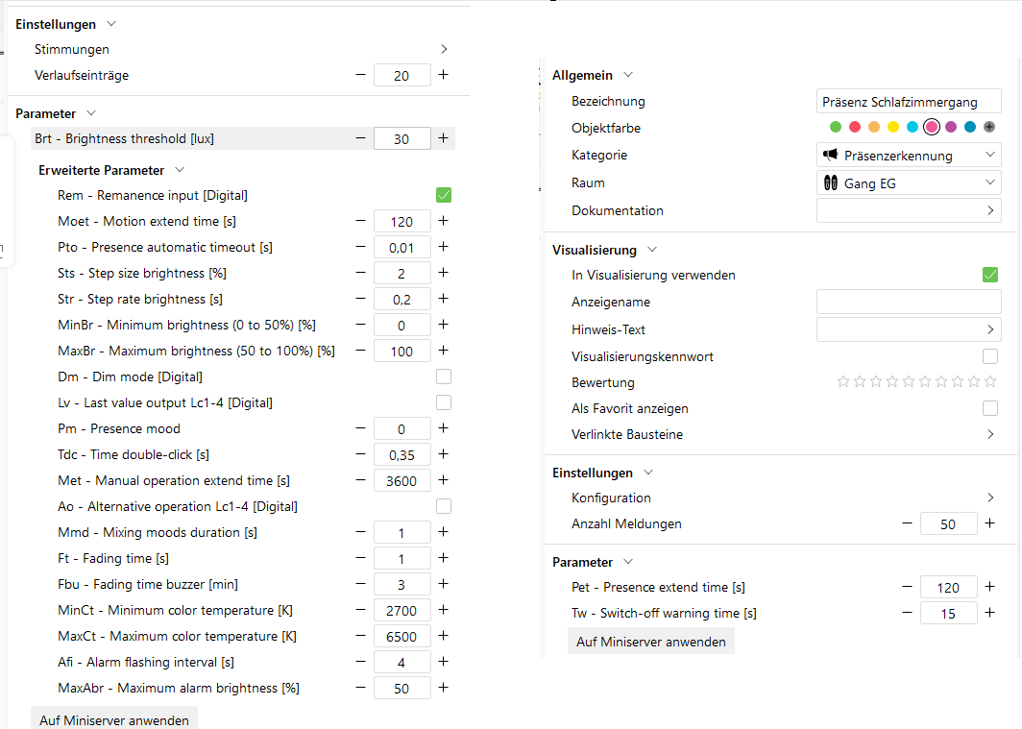This screenshot has width=1022, height=729.
Task: Decrease Presence extend time with minus icon
Action: pyautogui.click(x=907, y=587)
